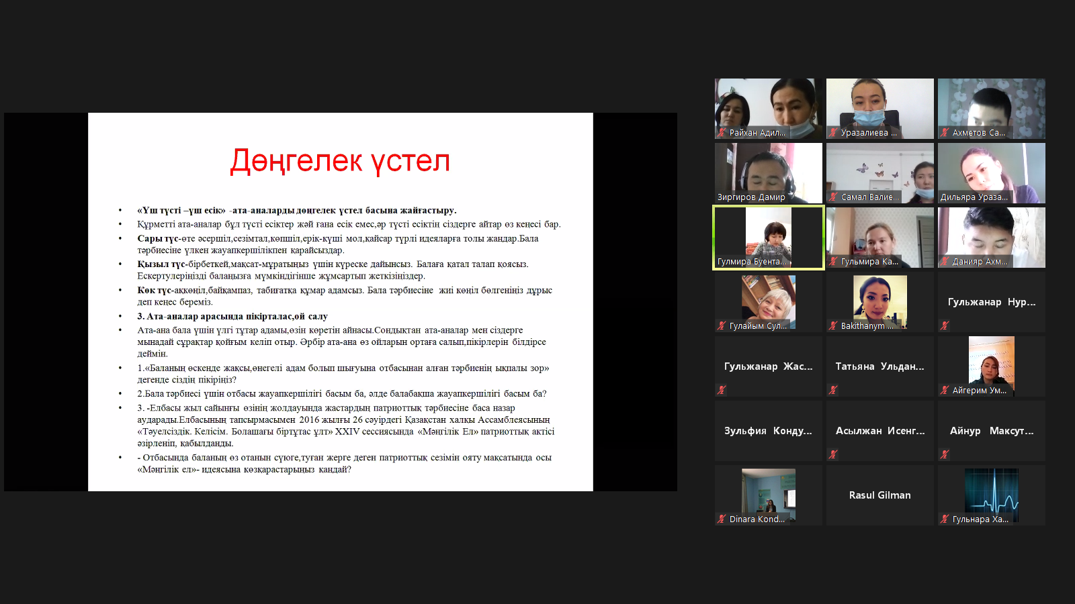Click muted mic icon on Гульжанар Нур tile
The image size is (1075, 604).
tap(945, 325)
